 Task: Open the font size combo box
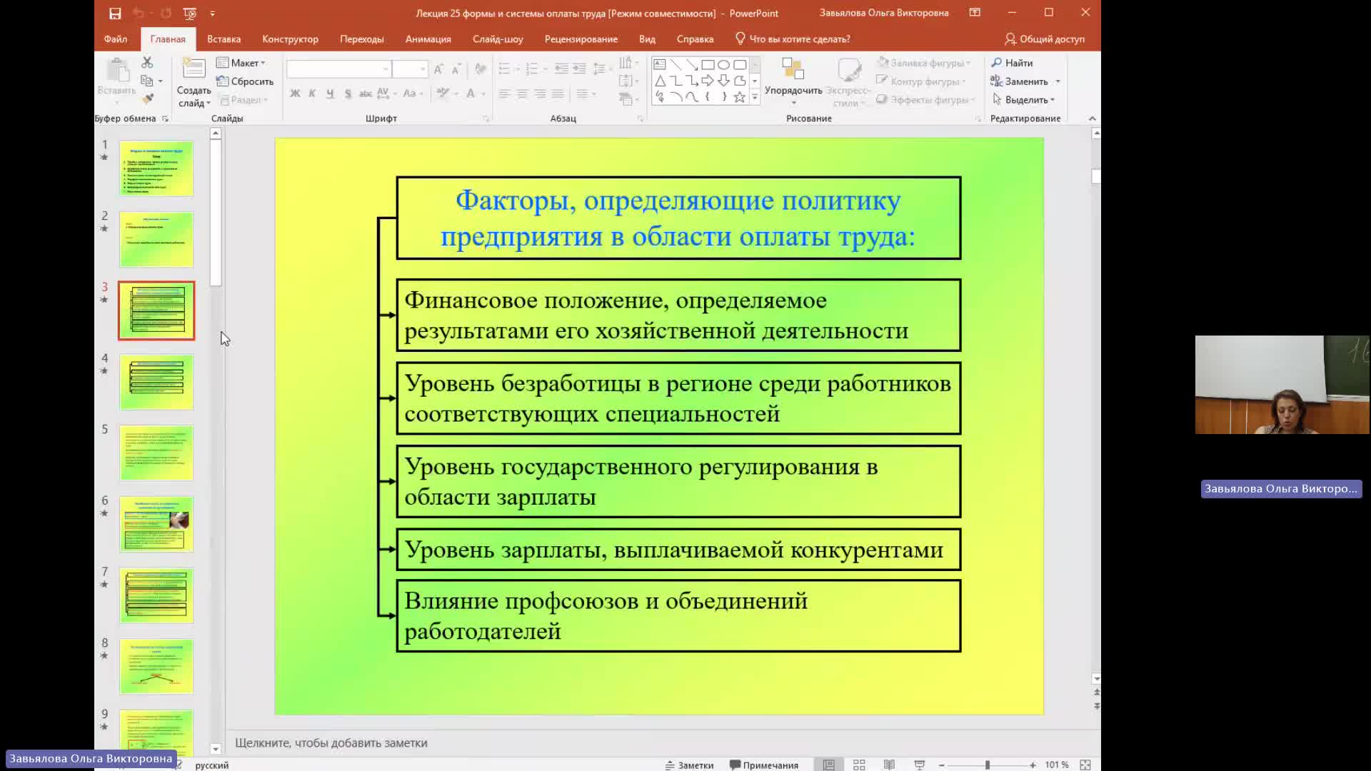410,69
